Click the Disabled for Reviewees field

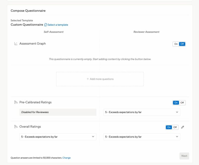[x=58, y=112]
